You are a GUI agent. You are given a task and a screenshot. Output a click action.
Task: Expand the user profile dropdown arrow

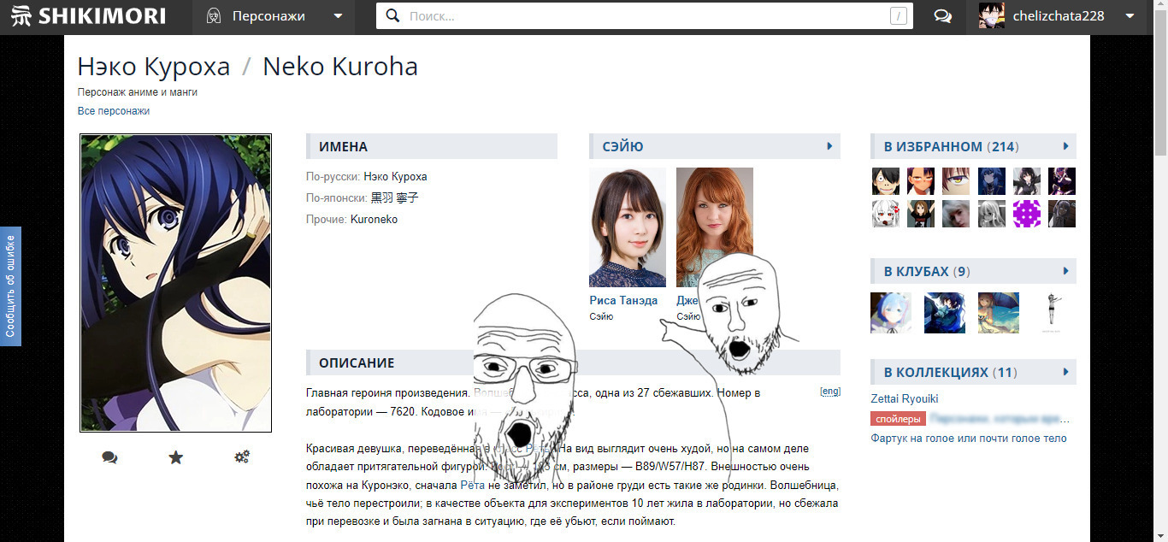pyautogui.click(x=1130, y=16)
